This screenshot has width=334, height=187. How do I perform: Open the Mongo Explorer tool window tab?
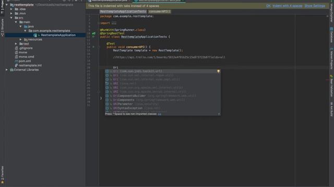click(x=331, y=11)
